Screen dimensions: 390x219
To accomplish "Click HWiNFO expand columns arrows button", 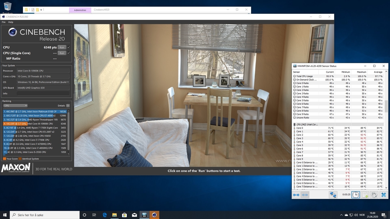I will coord(296,195).
